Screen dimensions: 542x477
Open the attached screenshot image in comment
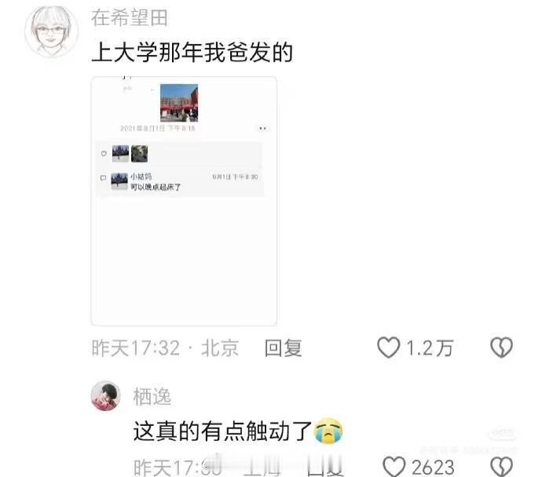pos(184,201)
